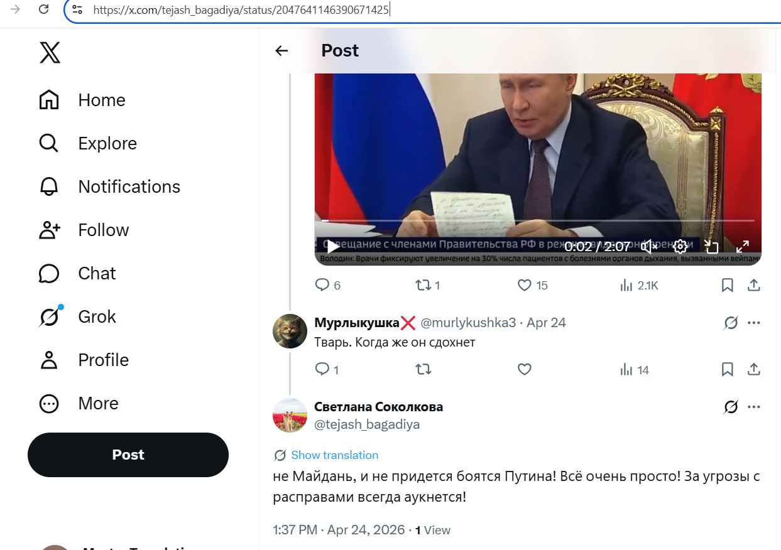Unmute the video sound

point(649,246)
